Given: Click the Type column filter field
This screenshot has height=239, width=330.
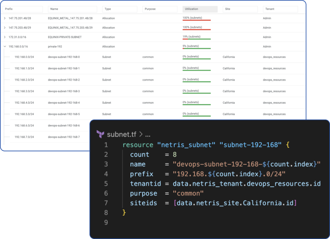Looking at the screenshot, I should [120, 9].
